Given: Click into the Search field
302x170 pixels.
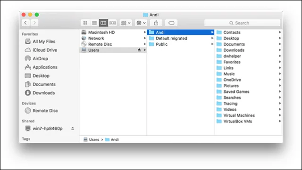Looking at the screenshot, I should point(242,23).
